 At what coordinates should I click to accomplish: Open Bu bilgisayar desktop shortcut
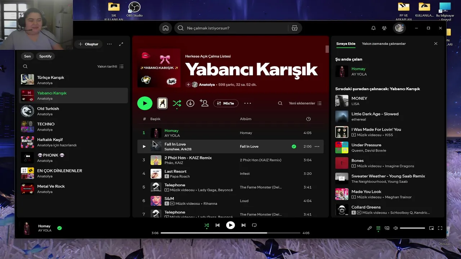[446, 11]
